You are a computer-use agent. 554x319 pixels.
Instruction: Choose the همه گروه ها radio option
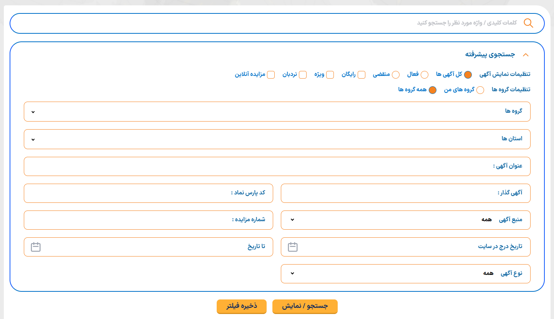(433, 90)
